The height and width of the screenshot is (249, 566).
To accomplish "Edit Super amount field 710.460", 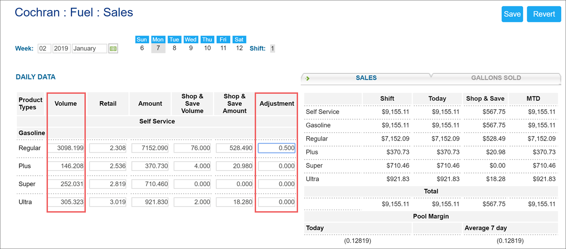I will (151, 184).
